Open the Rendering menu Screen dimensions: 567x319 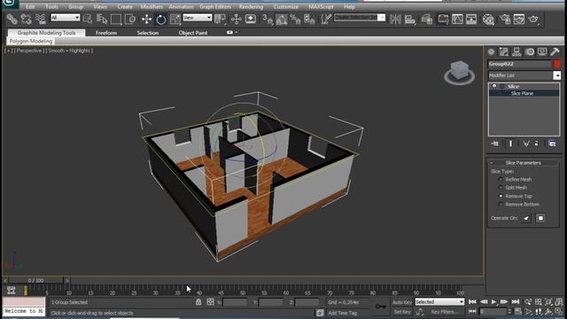(x=251, y=6)
